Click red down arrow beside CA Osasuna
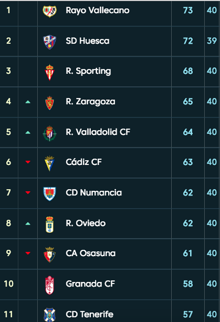 click(28, 253)
